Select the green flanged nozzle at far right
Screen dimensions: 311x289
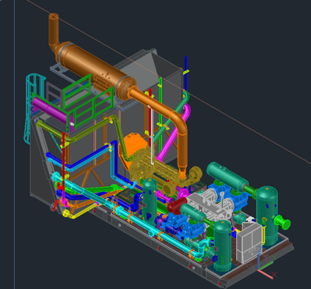[282, 222]
